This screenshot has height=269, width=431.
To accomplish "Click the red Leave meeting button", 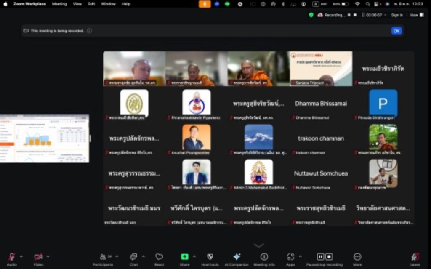I will pos(415,257).
